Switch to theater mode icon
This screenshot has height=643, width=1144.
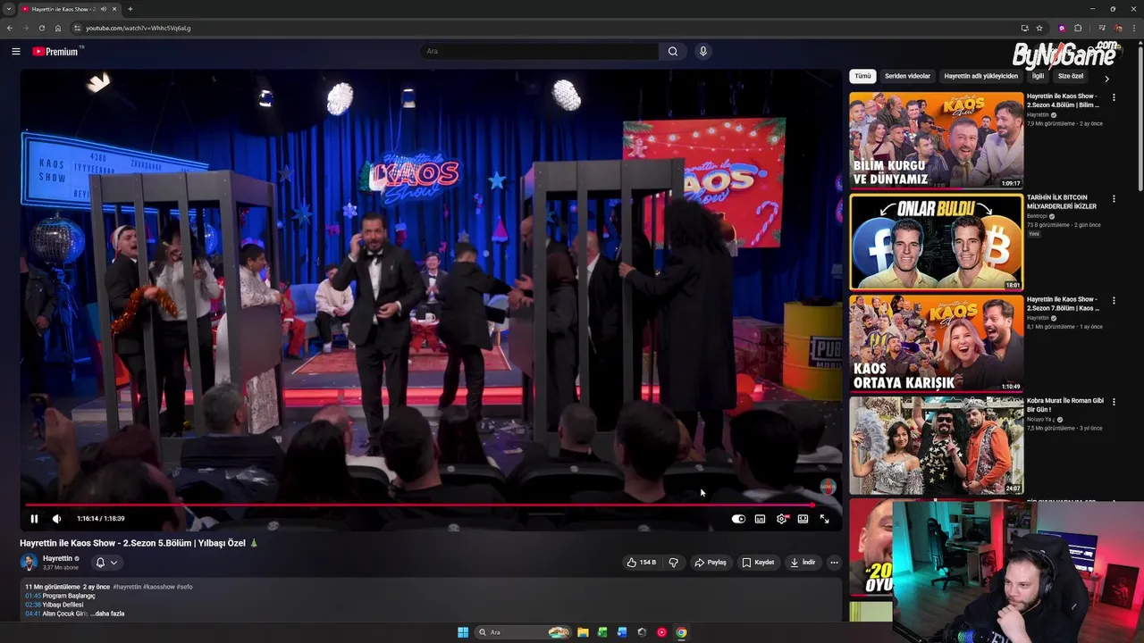point(803,519)
